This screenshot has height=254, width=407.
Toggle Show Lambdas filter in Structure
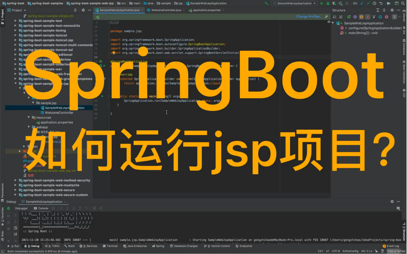(x=386, y=17)
